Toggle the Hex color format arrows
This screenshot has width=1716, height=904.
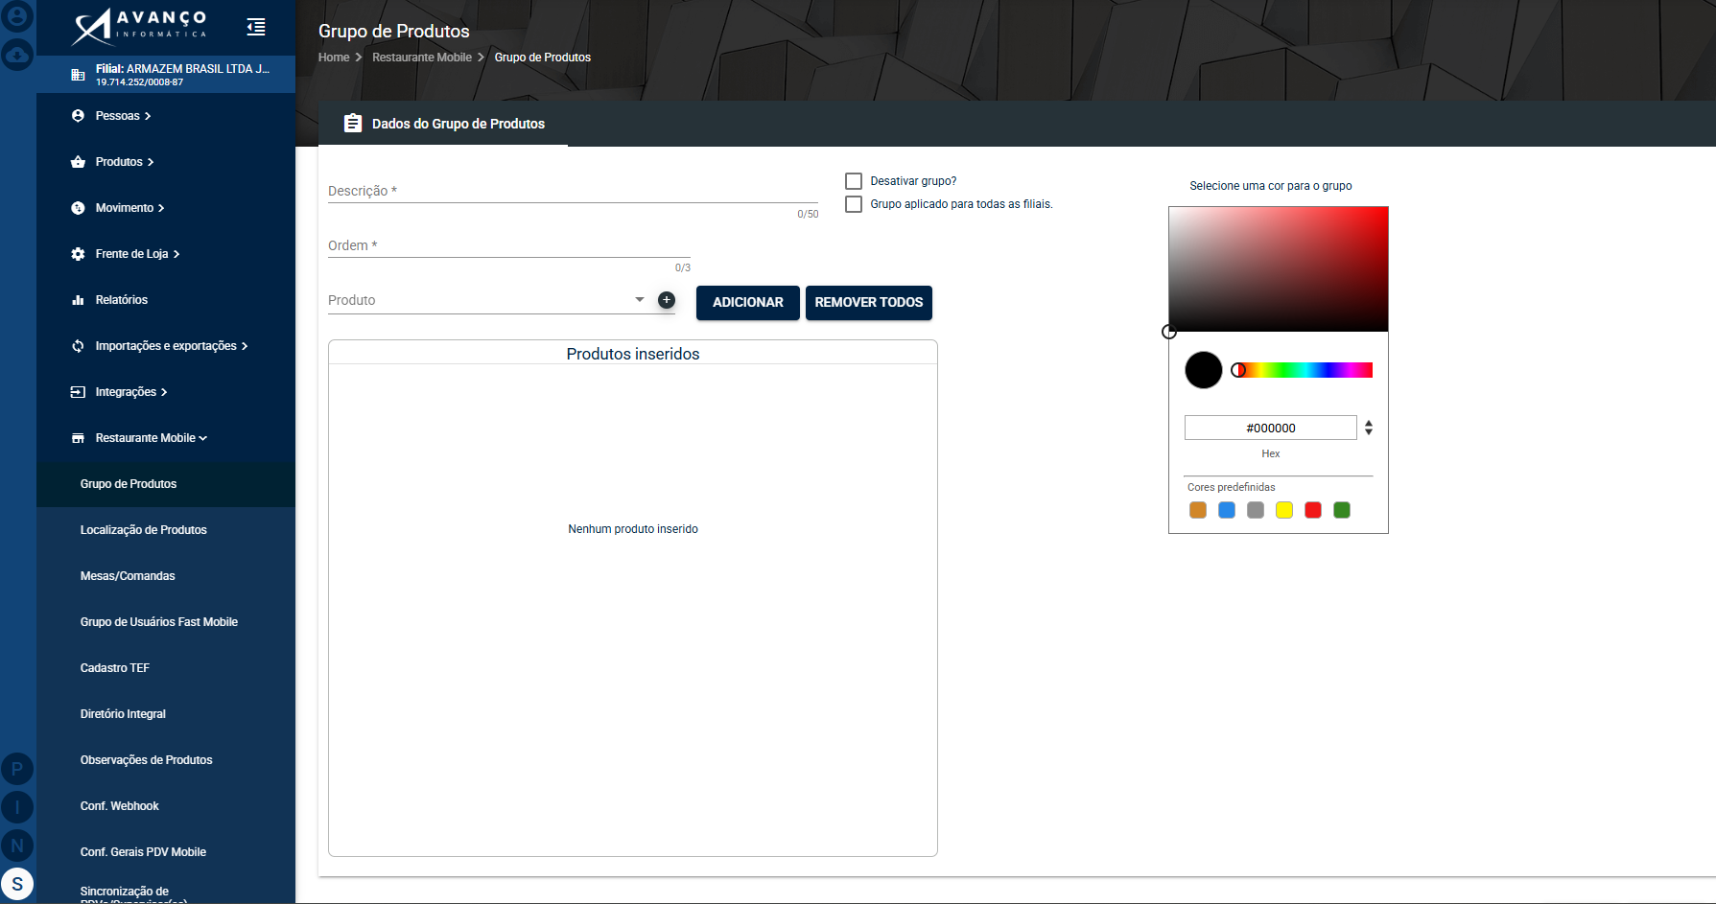click(1369, 428)
